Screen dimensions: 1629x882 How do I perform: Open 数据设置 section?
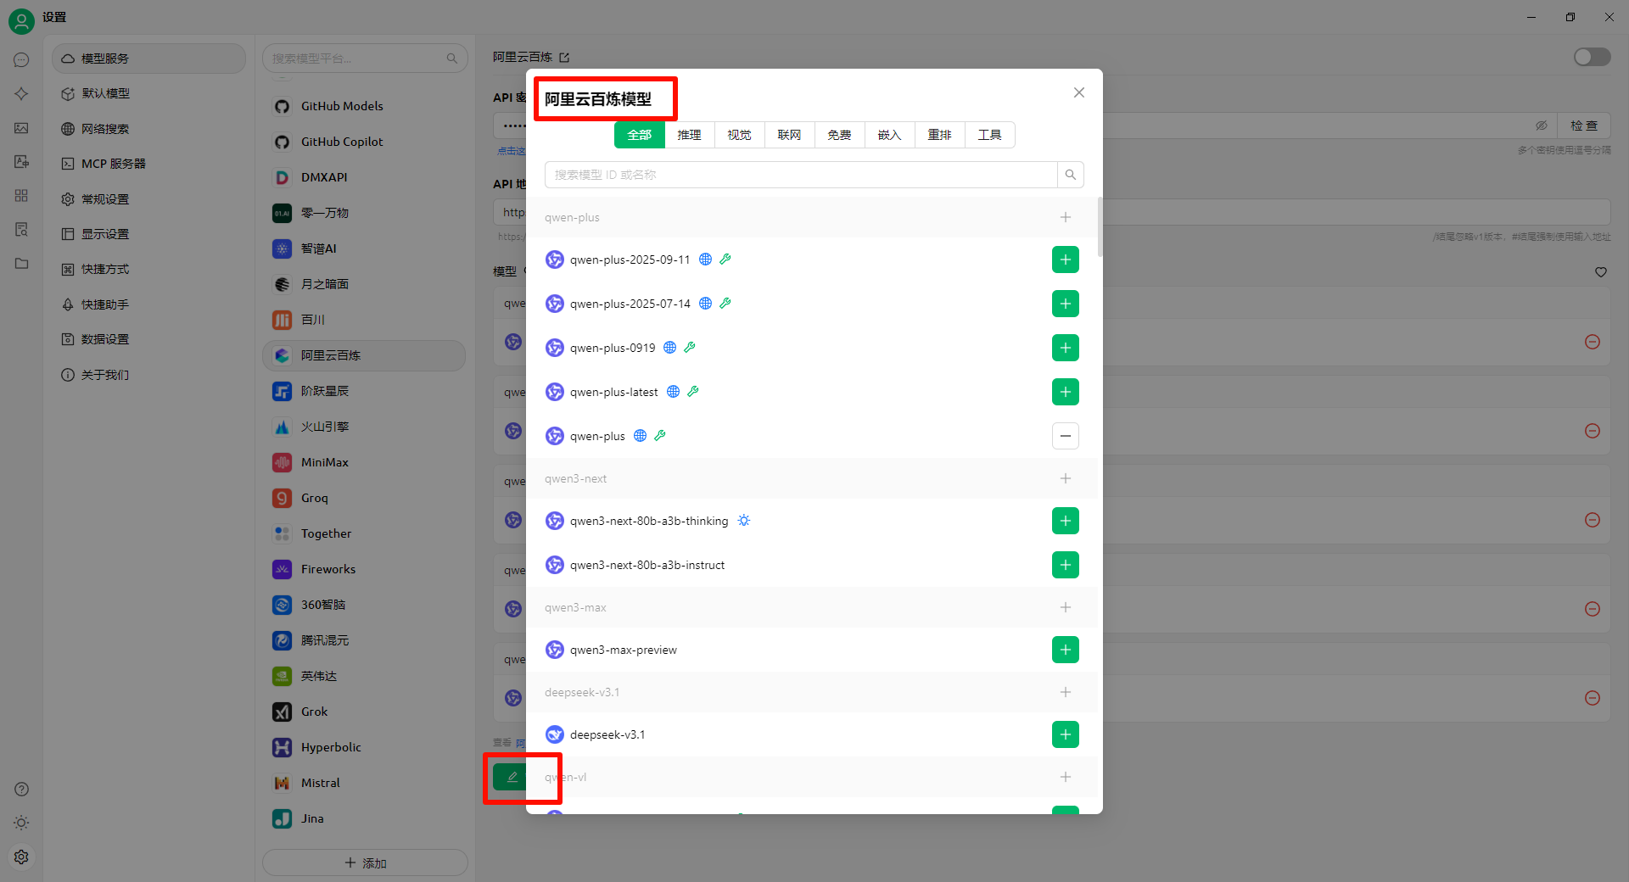[x=148, y=339]
